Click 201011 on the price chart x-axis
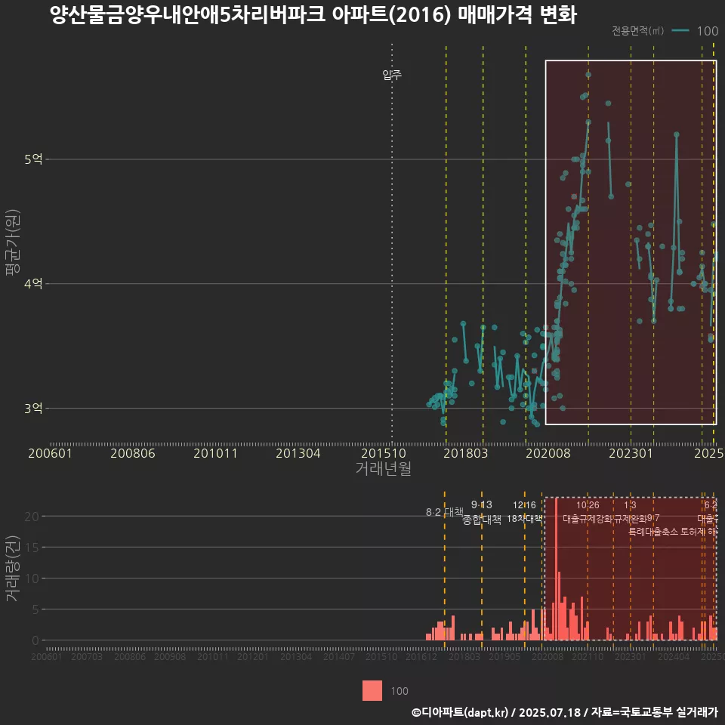This screenshot has width=725, height=725. pos(215,453)
